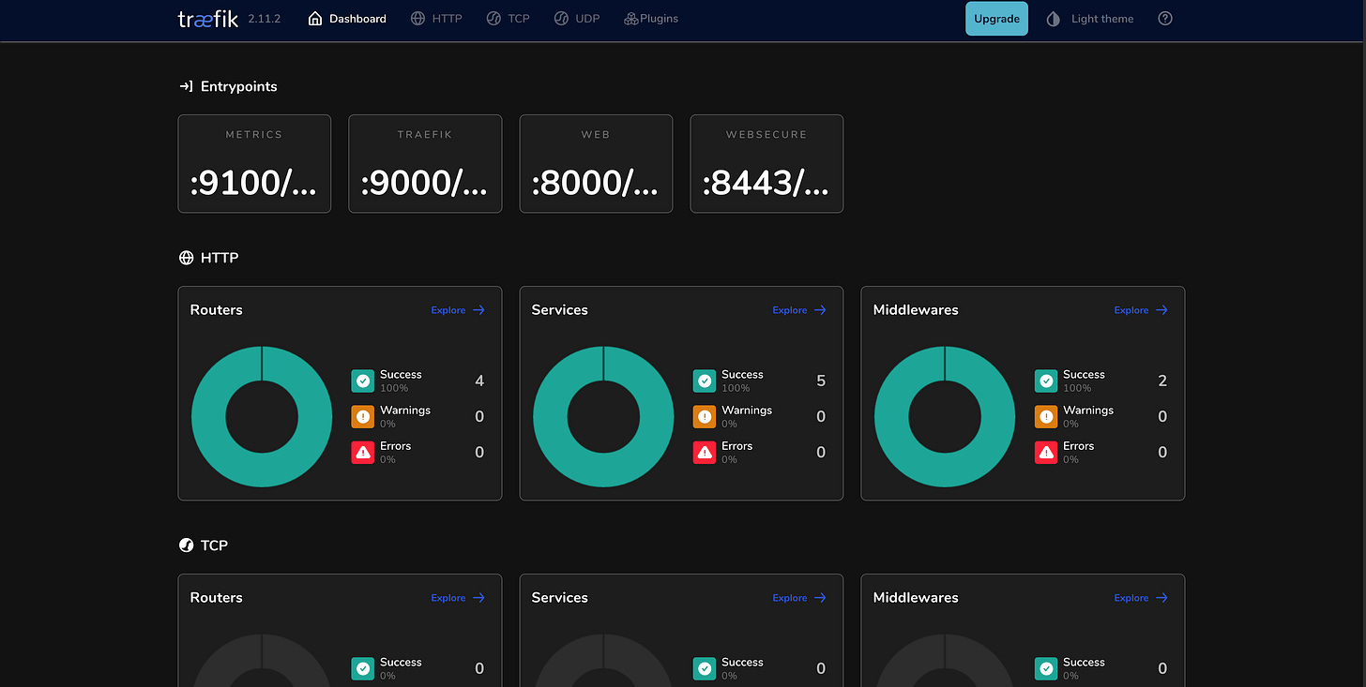Open the Dashboard tab
This screenshot has height=687, width=1366.
[347, 19]
